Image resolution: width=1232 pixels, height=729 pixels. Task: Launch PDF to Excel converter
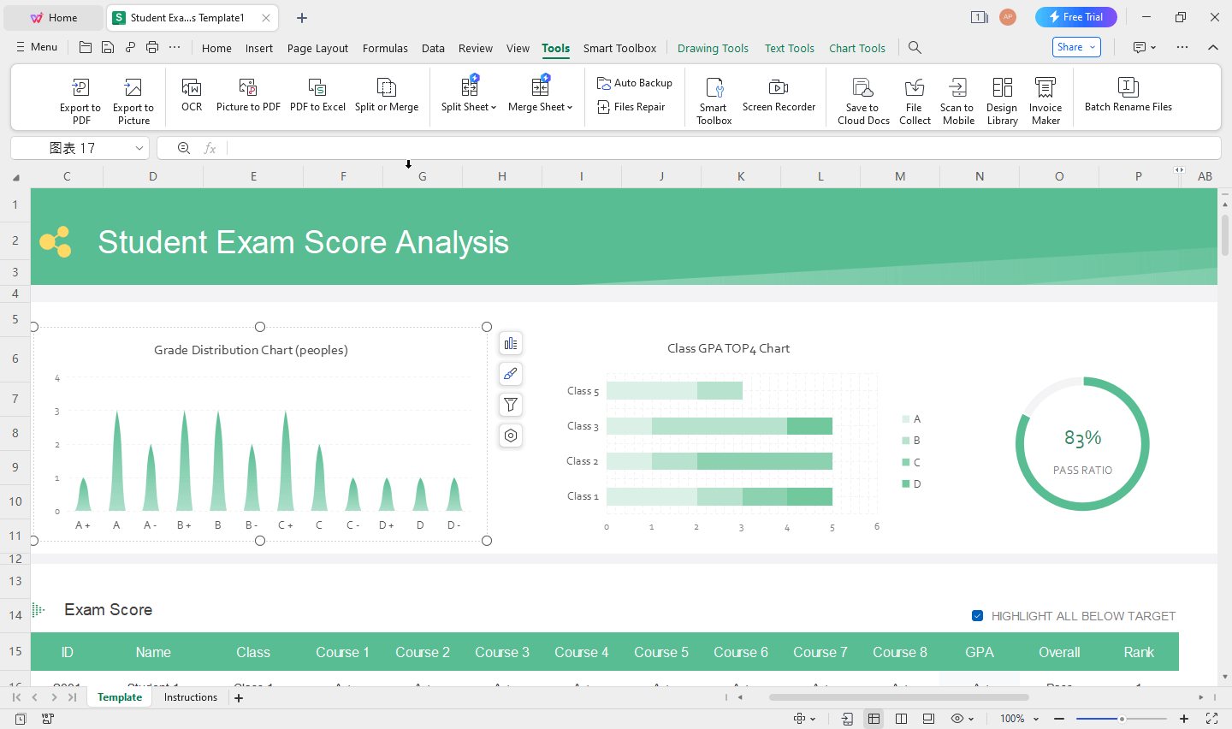317,97
